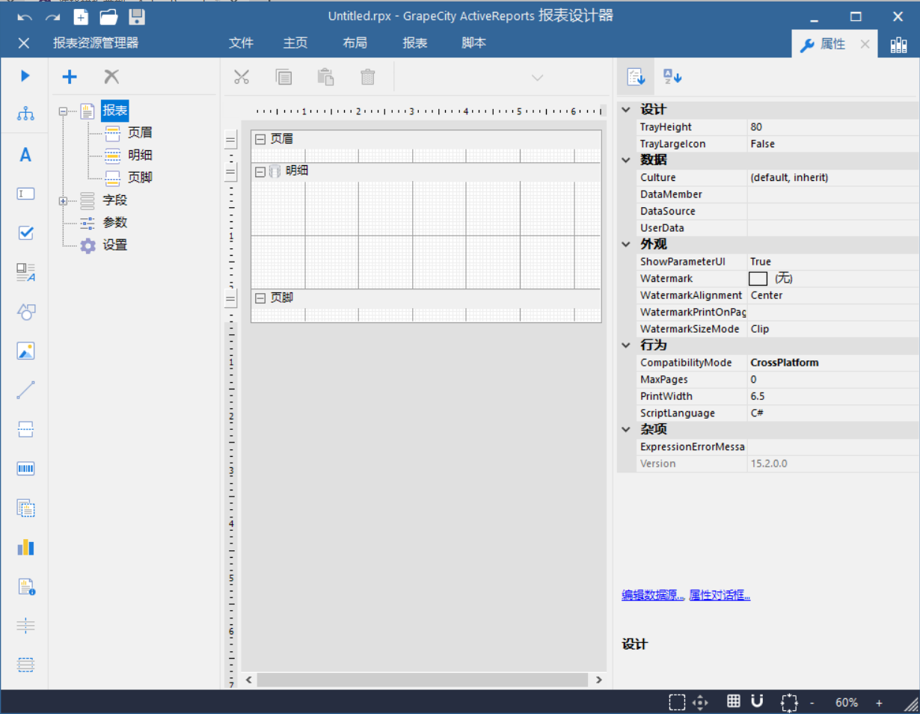Open the 主页 tab
The height and width of the screenshot is (714, 920).
coord(295,43)
